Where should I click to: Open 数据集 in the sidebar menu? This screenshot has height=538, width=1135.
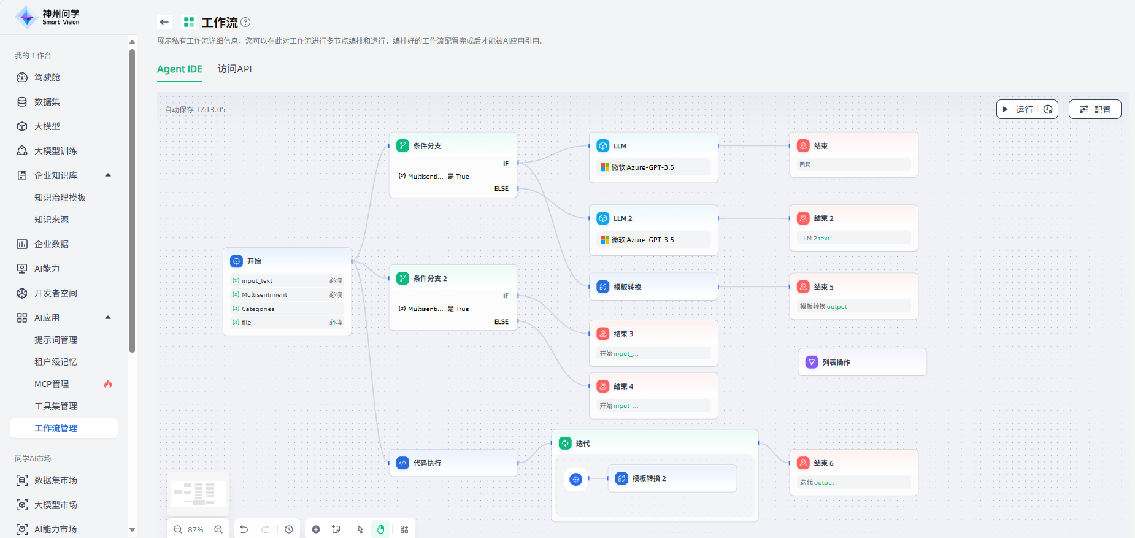point(47,102)
